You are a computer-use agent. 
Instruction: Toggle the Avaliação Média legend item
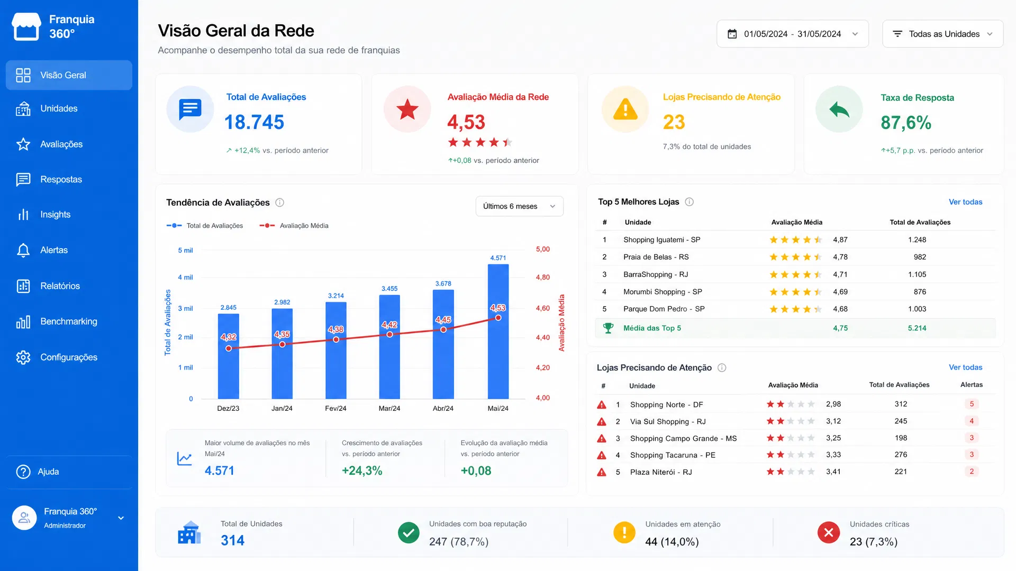(294, 226)
